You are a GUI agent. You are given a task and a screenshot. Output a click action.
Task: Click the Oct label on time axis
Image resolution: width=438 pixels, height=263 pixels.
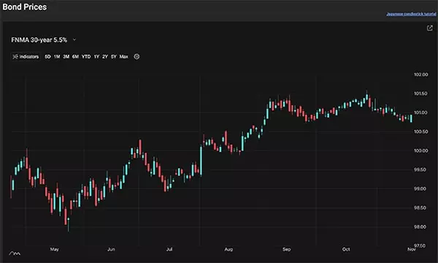[x=346, y=249]
